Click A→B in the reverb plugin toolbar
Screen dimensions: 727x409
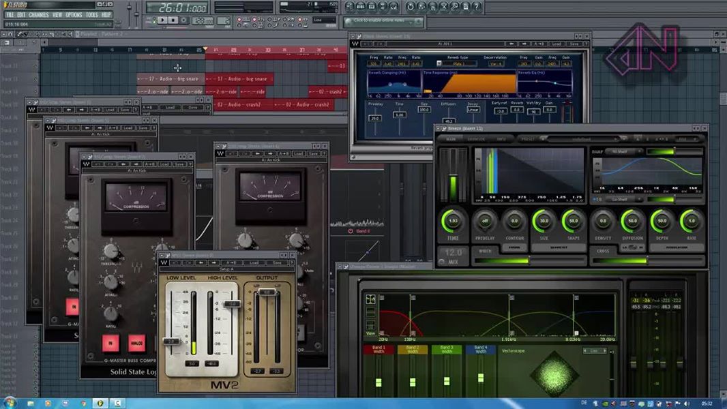(539, 44)
